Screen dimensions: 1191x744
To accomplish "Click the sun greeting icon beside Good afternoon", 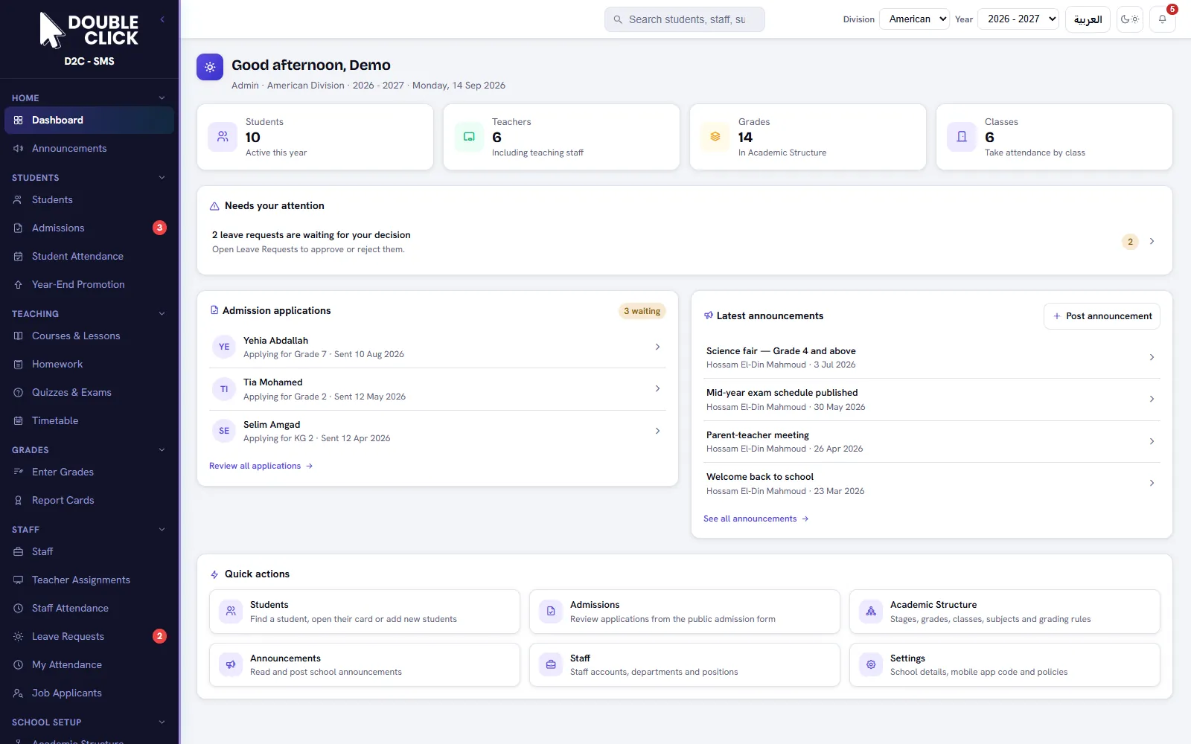I will pyautogui.click(x=210, y=67).
